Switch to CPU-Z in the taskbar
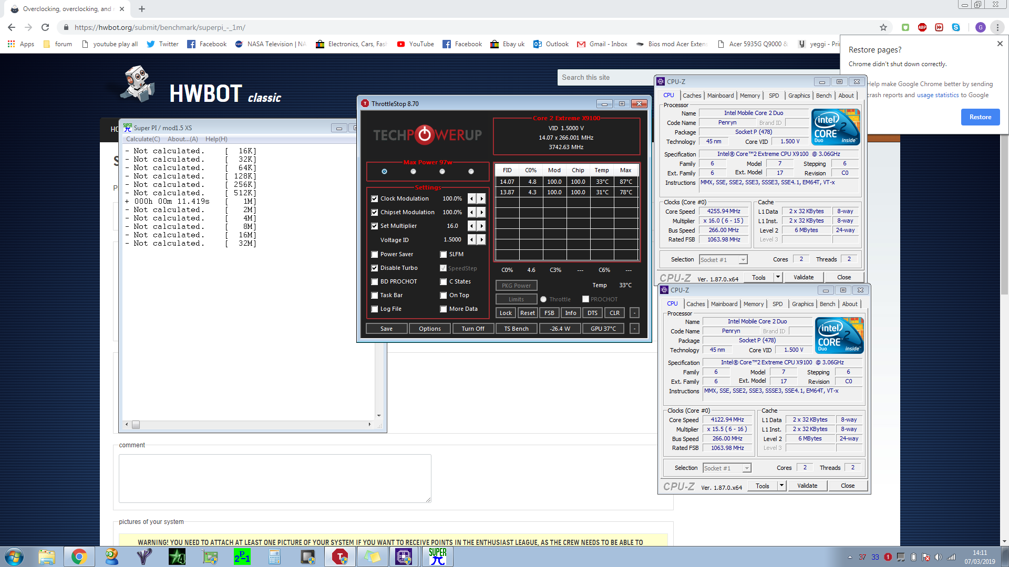The image size is (1009, 567). 404,556
